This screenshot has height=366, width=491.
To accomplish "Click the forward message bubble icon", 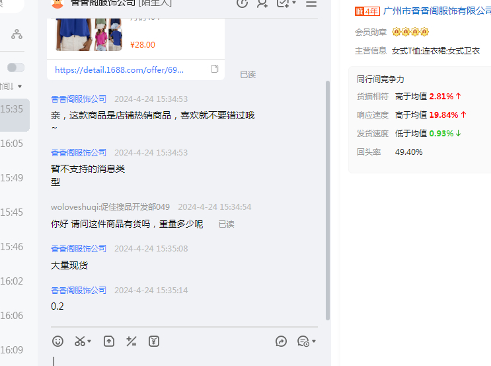I will click(x=281, y=342).
